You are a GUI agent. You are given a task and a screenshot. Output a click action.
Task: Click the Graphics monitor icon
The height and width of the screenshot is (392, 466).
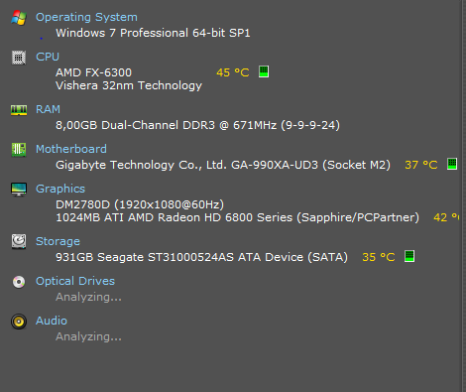click(19, 190)
